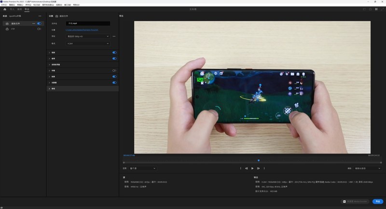
Task: Turn on the Captions section toggle
Action: pos(114,70)
